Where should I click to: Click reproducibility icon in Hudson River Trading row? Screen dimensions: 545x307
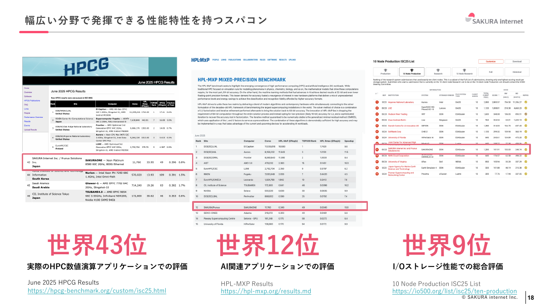pos(525,114)
